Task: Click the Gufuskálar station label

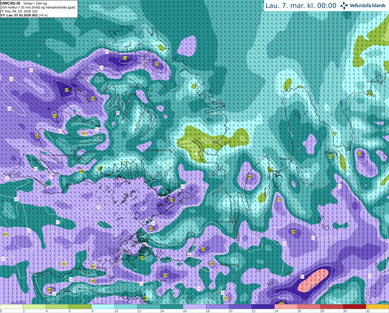Action: click(36, 273)
